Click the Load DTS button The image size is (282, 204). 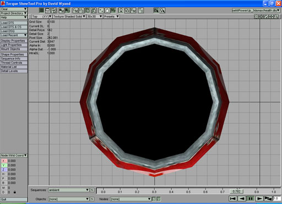(14, 23)
